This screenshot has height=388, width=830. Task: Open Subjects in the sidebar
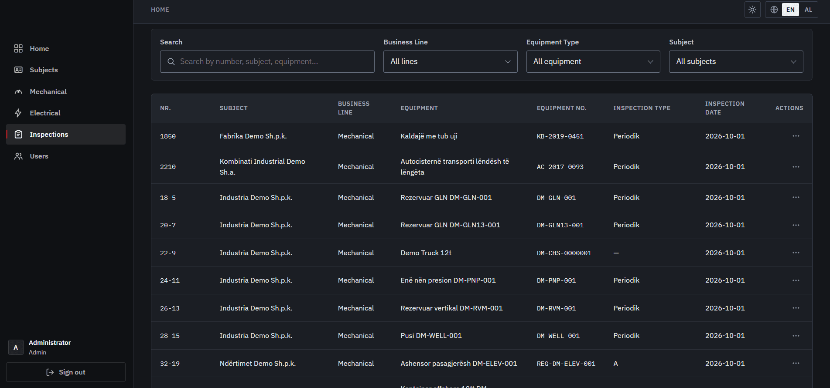[x=66, y=70]
